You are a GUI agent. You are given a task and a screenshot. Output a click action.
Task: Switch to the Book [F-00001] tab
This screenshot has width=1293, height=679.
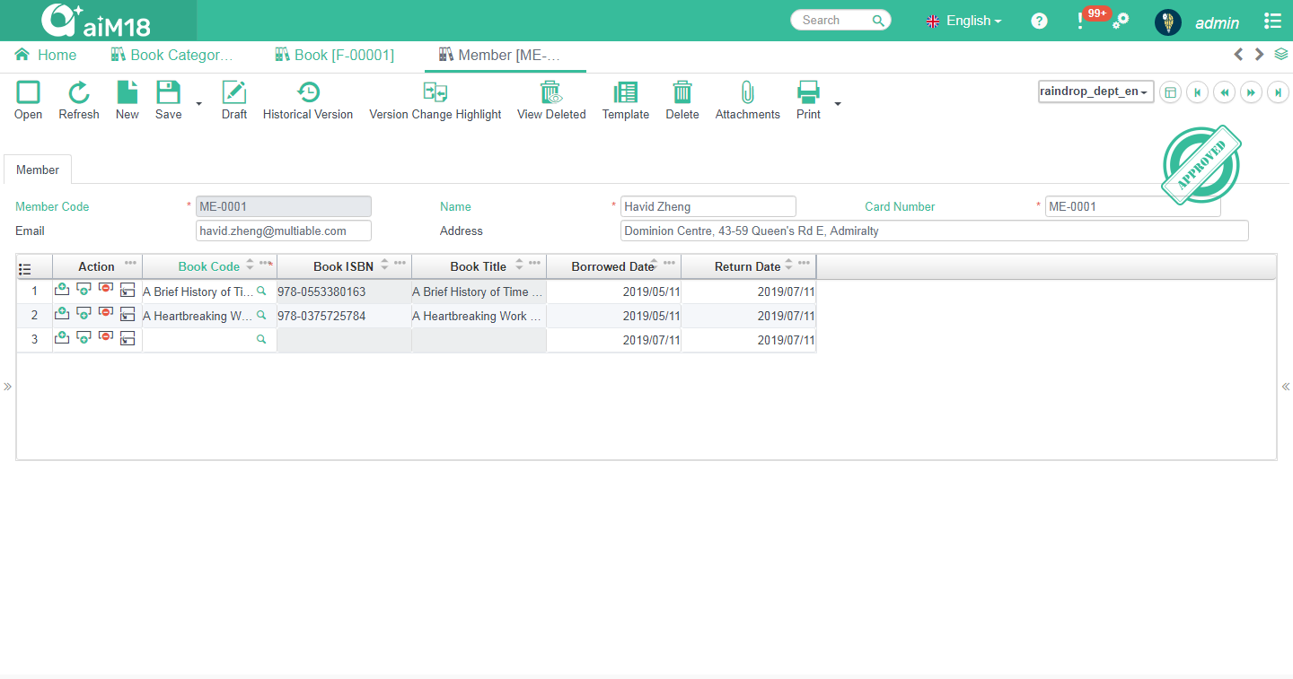334,55
